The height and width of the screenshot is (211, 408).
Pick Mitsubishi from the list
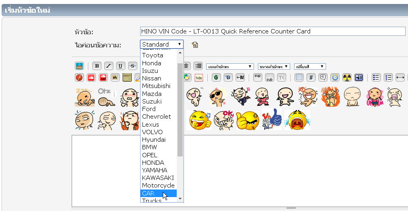click(x=159, y=86)
